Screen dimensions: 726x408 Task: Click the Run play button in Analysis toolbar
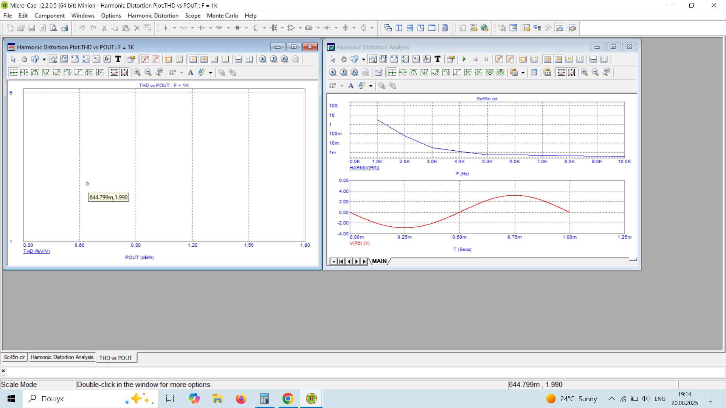(464, 59)
